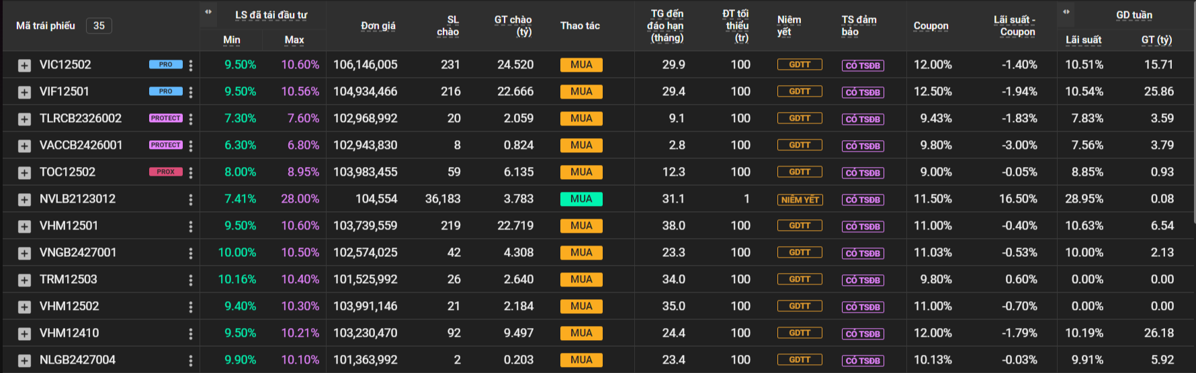Toggle the GD tuần column group arrows
The image size is (1196, 373).
1066,12
